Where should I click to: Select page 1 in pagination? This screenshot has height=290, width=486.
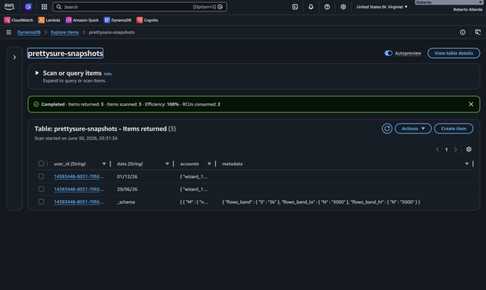click(446, 150)
